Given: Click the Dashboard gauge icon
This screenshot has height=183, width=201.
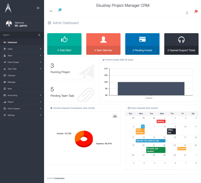Looking at the screenshot, I should (x=5, y=42).
